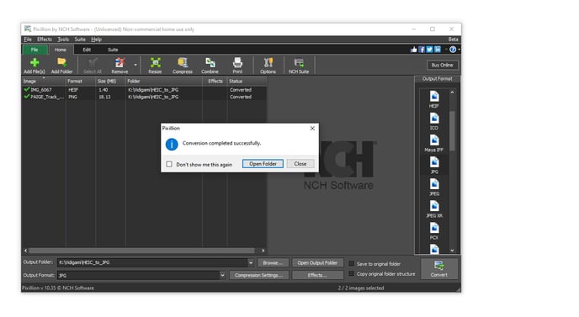Click the file list horizontal scrollbar

click(141, 251)
